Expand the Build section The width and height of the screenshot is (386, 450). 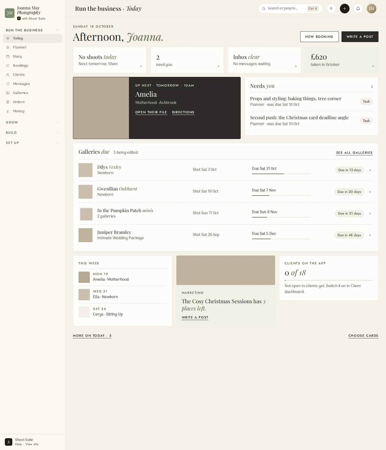[x=58, y=133]
